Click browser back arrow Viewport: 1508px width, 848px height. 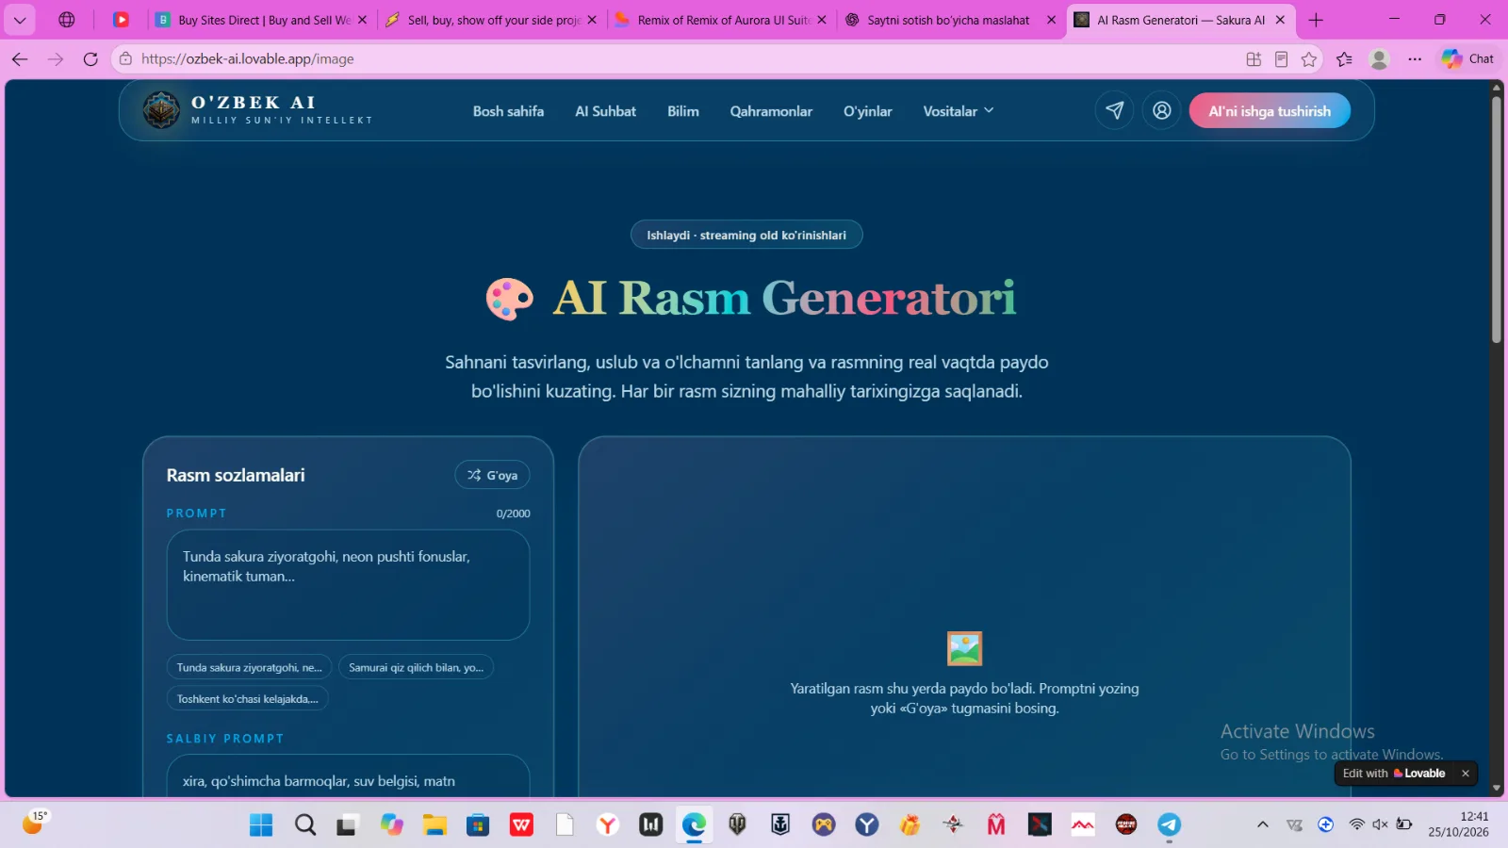(20, 58)
